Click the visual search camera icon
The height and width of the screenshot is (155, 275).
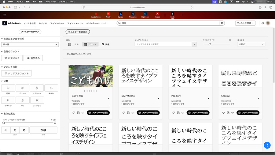pyautogui.click(x=222, y=23)
